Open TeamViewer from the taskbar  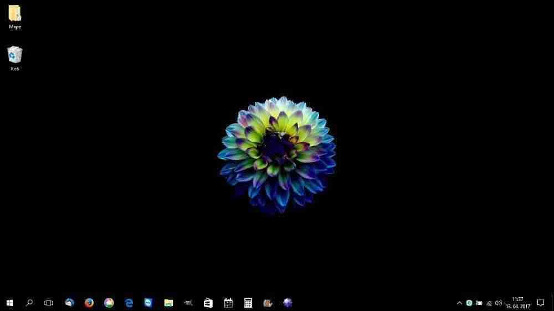(x=148, y=303)
